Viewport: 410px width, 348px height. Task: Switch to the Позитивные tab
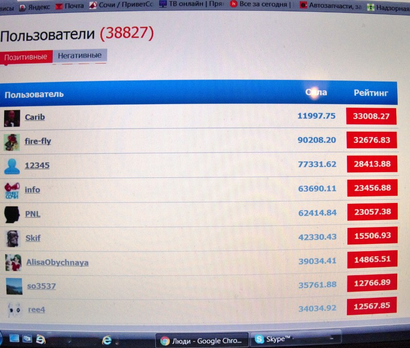[26, 57]
